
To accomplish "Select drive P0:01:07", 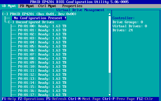I will click(x=42, y=55).
